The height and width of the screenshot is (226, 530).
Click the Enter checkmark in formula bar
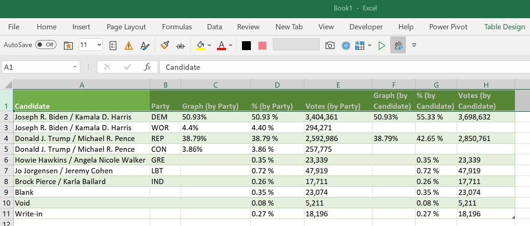[x=128, y=67]
